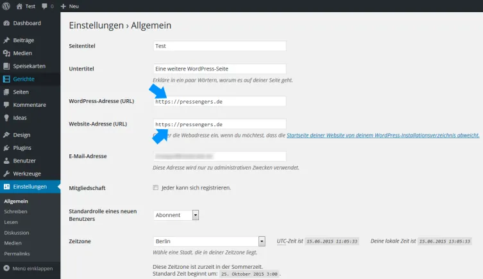Click the Mitgliedschaft label
The height and width of the screenshot is (279, 483).
[87, 187]
